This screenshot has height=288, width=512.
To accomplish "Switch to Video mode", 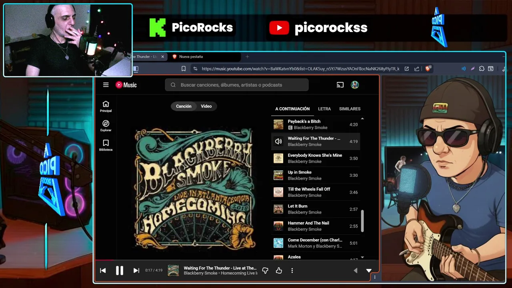I will [x=206, y=106].
